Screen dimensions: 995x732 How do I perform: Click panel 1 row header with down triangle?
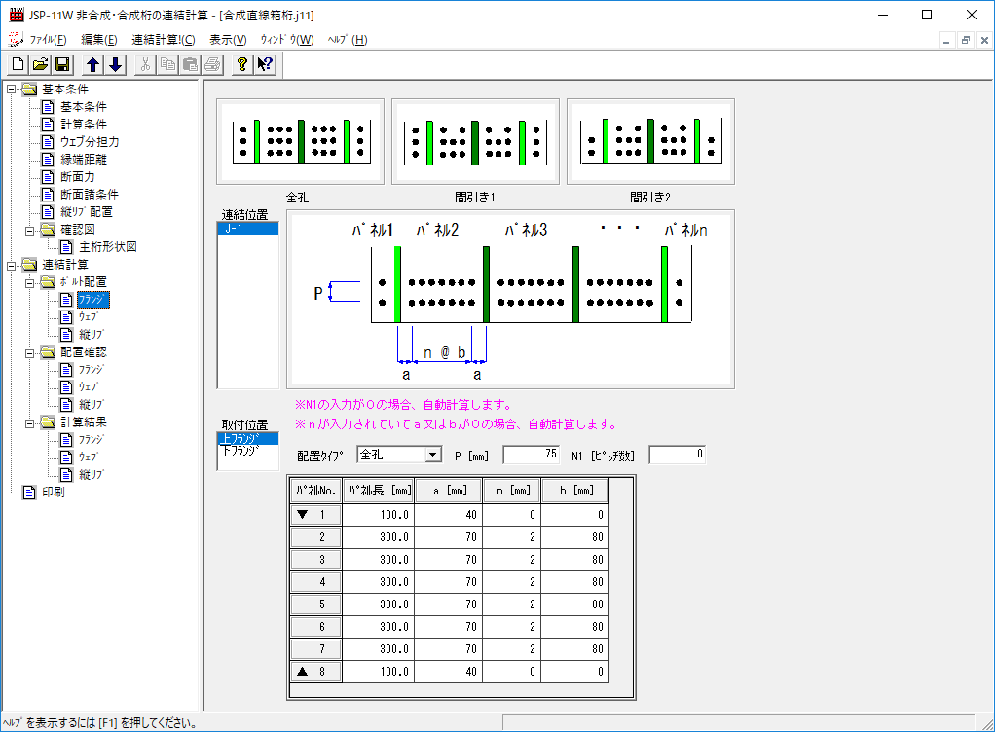315,514
